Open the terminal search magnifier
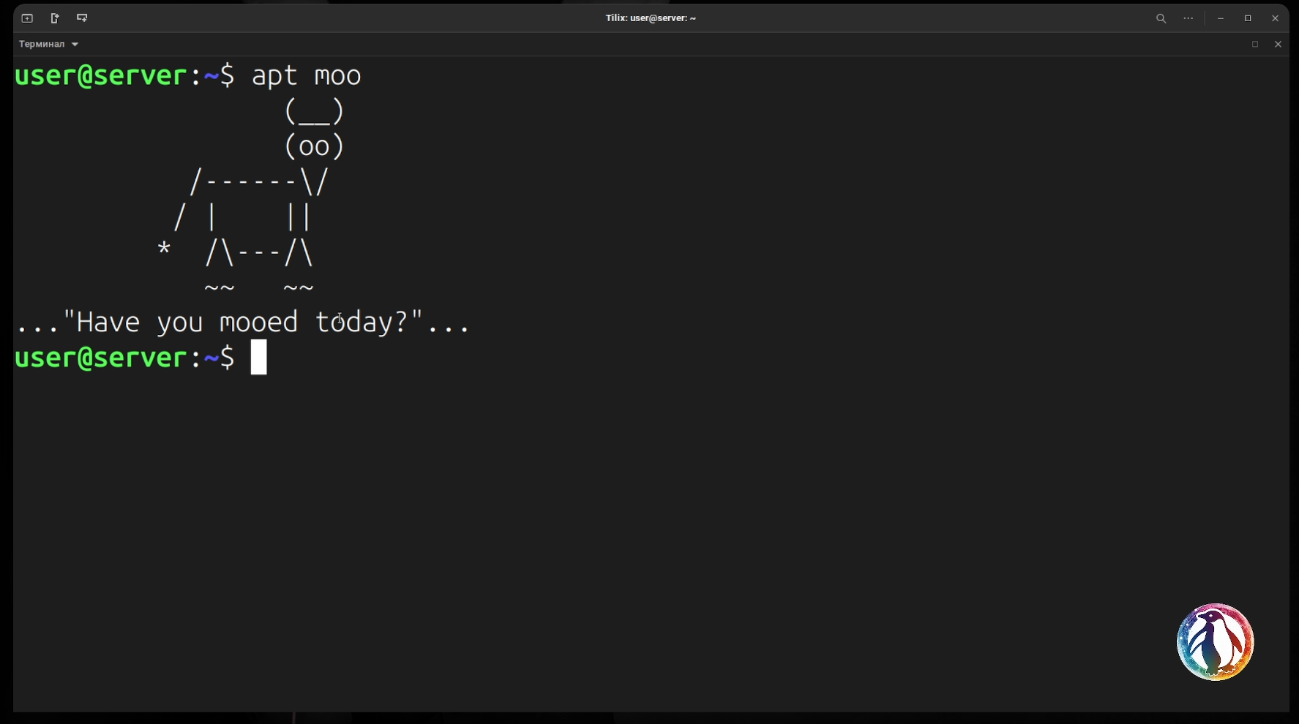Viewport: 1299px width, 724px height. click(1161, 18)
